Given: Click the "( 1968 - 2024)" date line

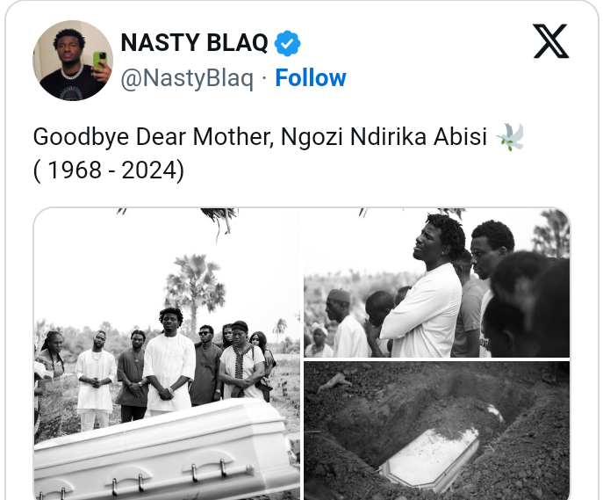Looking at the screenshot, I should (108, 170).
